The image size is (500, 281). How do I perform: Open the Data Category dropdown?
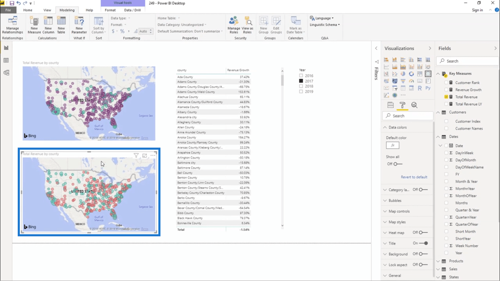[182, 25]
